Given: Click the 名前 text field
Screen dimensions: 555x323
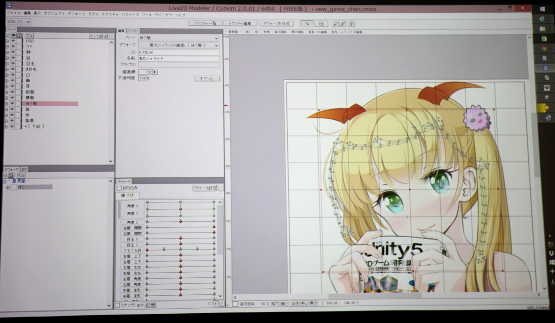Looking at the screenshot, I should pos(179,59).
